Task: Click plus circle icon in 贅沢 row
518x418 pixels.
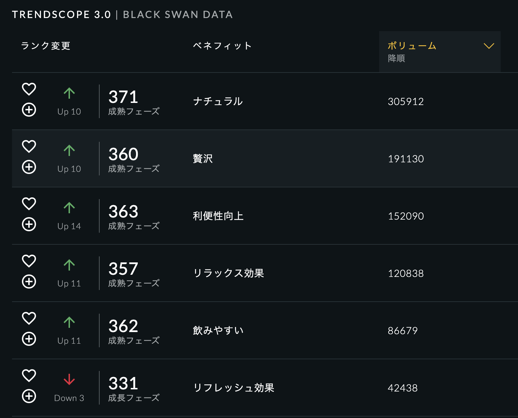Action: 29,167
